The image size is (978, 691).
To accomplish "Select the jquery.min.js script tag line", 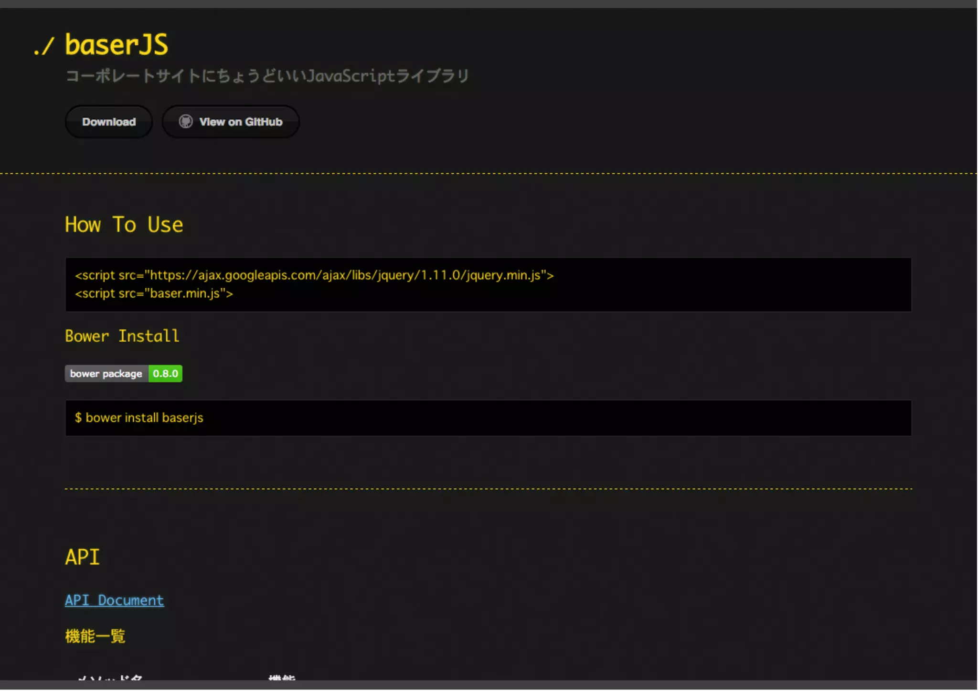I will (314, 275).
